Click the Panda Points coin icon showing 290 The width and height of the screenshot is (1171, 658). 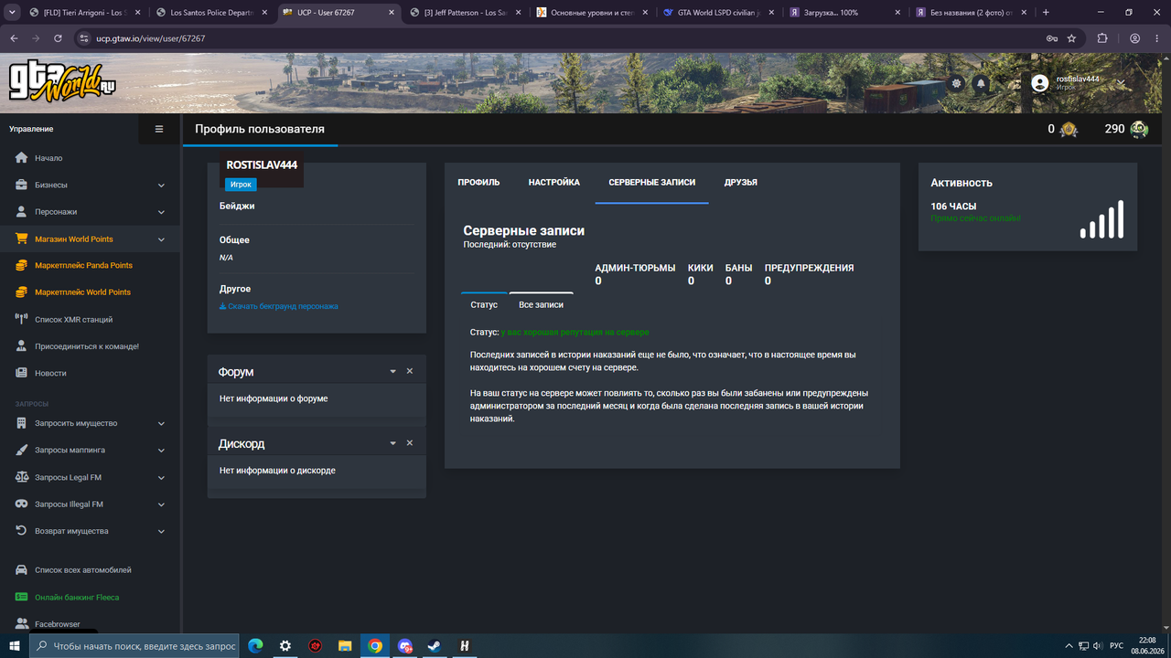[x=1139, y=129]
